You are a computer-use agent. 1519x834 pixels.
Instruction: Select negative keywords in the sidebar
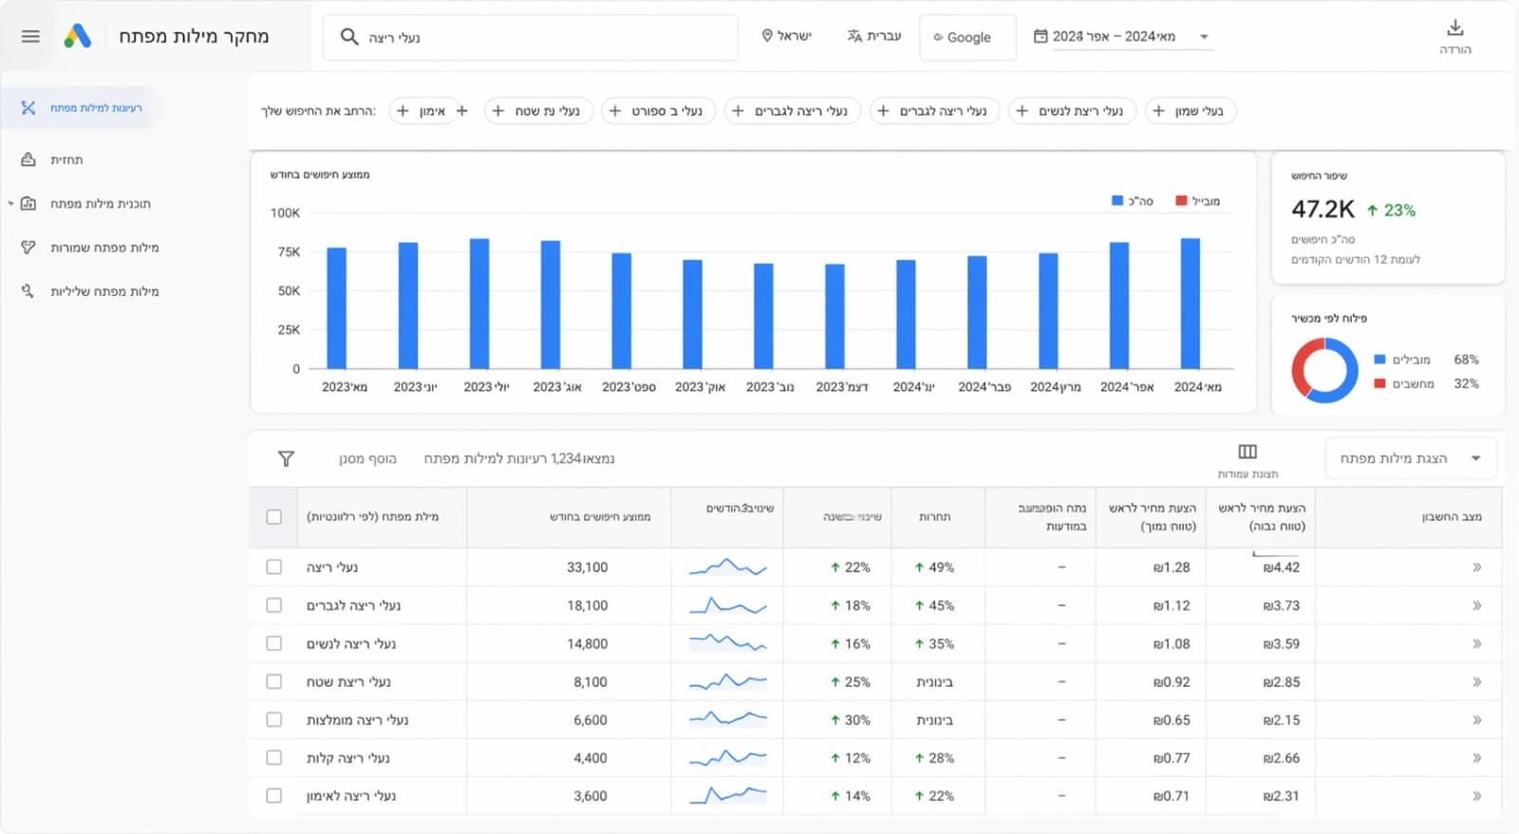(104, 291)
